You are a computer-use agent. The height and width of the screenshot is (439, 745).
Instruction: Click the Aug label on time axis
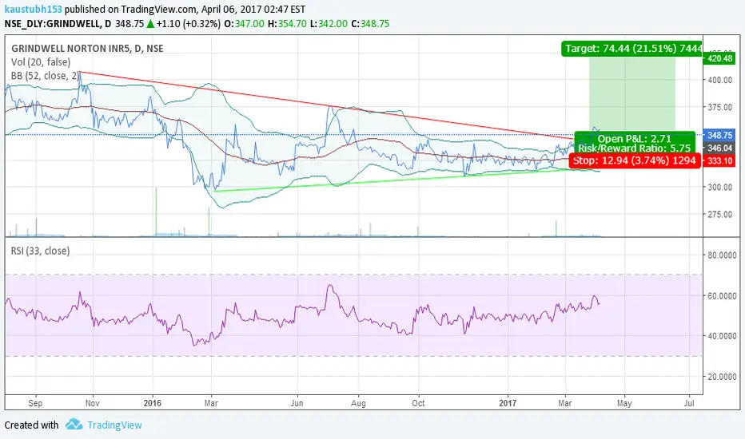358,403
